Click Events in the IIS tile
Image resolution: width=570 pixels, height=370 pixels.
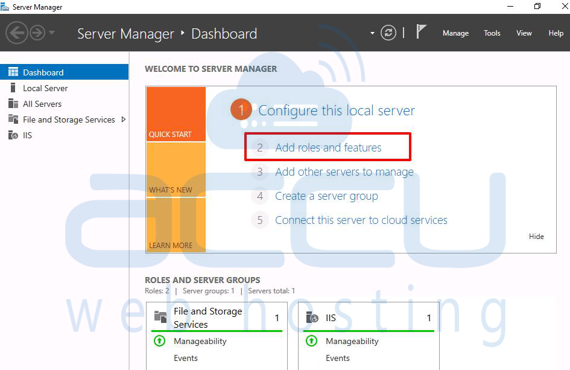(337, 358)
